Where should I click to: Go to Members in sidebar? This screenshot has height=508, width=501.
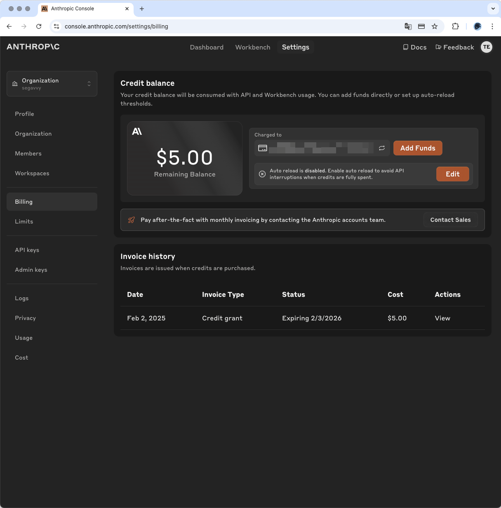coord(52,153)
